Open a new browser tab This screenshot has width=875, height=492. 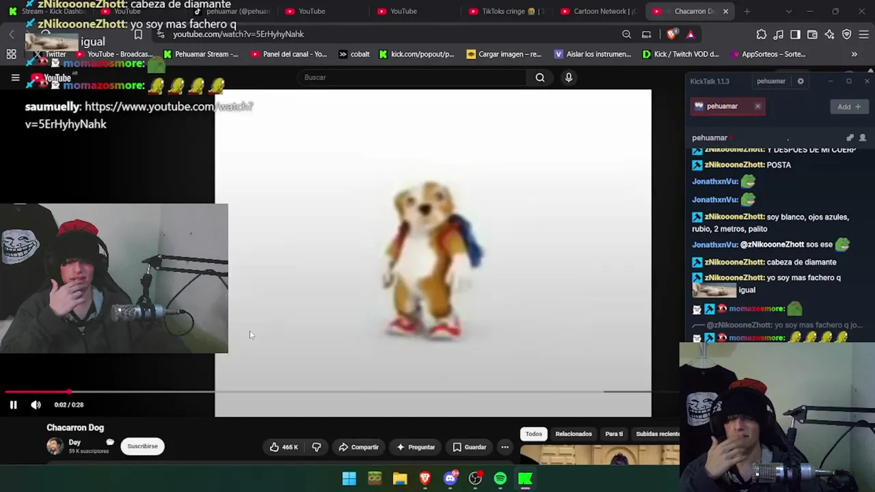point(746,11)
